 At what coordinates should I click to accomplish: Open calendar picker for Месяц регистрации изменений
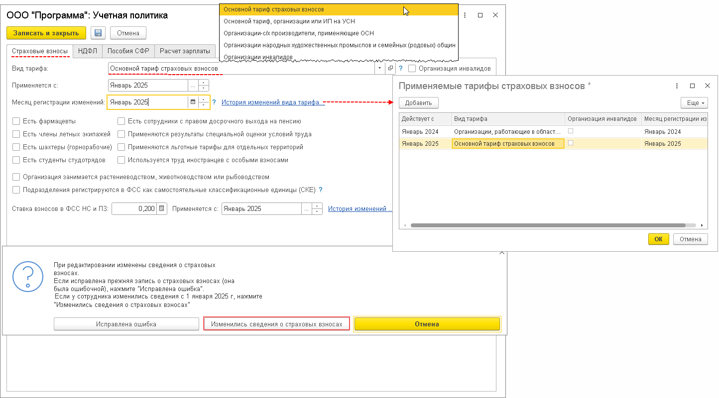point(193,102)
